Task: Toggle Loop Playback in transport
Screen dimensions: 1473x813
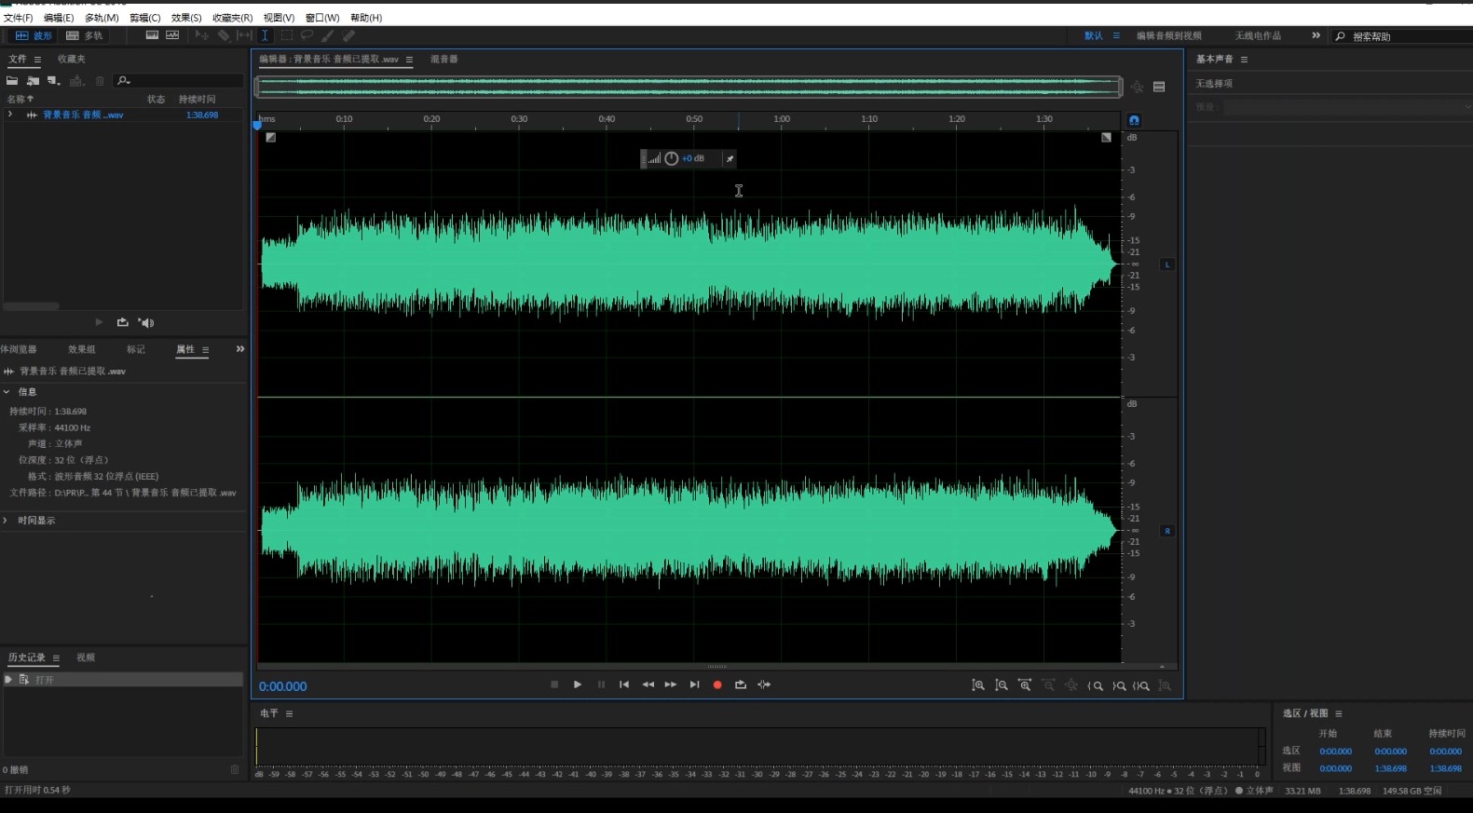Action: click(x=741, y=684)
